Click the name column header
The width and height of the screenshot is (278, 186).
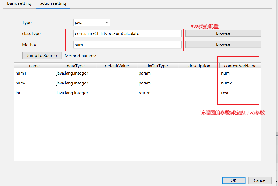[34, 66]
